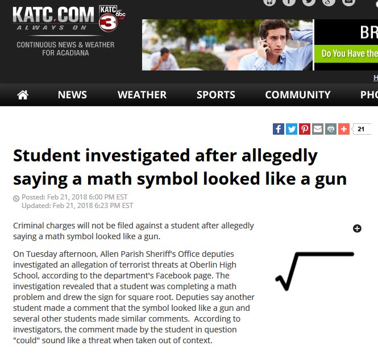Viewport: 378px width, 354px height.
Task: Open the COMMUNITY menu
Action: (298, 95)
